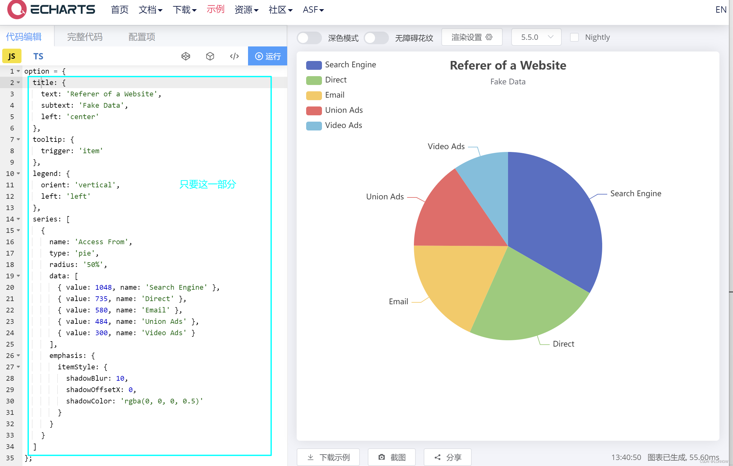Switch language to EN
The height and width of the screenshot is (466, 733).
(721, 9)
